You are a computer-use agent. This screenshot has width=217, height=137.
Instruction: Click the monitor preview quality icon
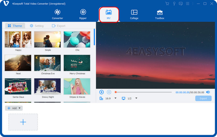[x=123, y=98]
